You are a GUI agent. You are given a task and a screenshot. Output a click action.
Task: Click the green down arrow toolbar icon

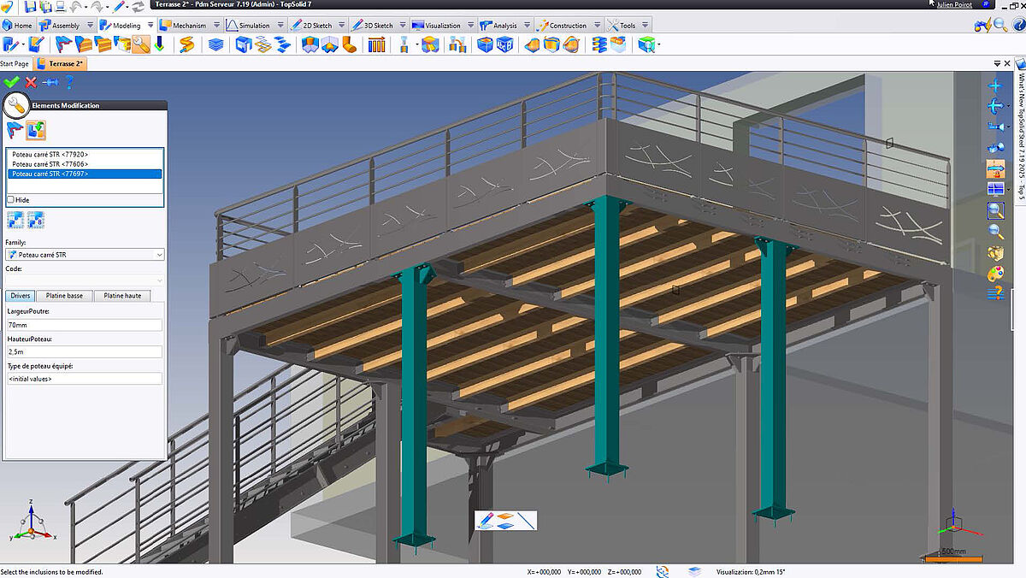coord(159,44)
